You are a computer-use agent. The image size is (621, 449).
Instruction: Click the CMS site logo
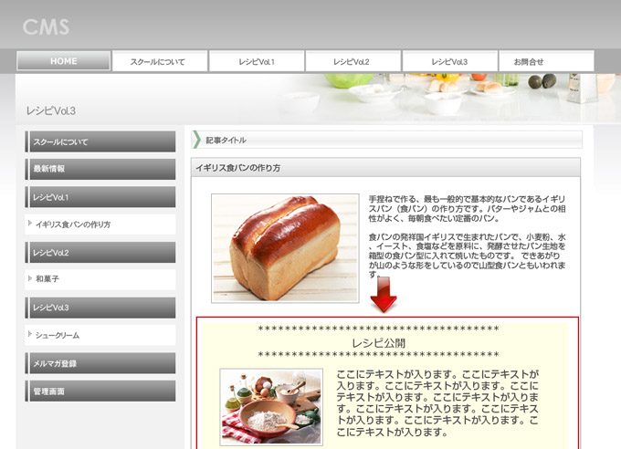click(x=47, y=26)
